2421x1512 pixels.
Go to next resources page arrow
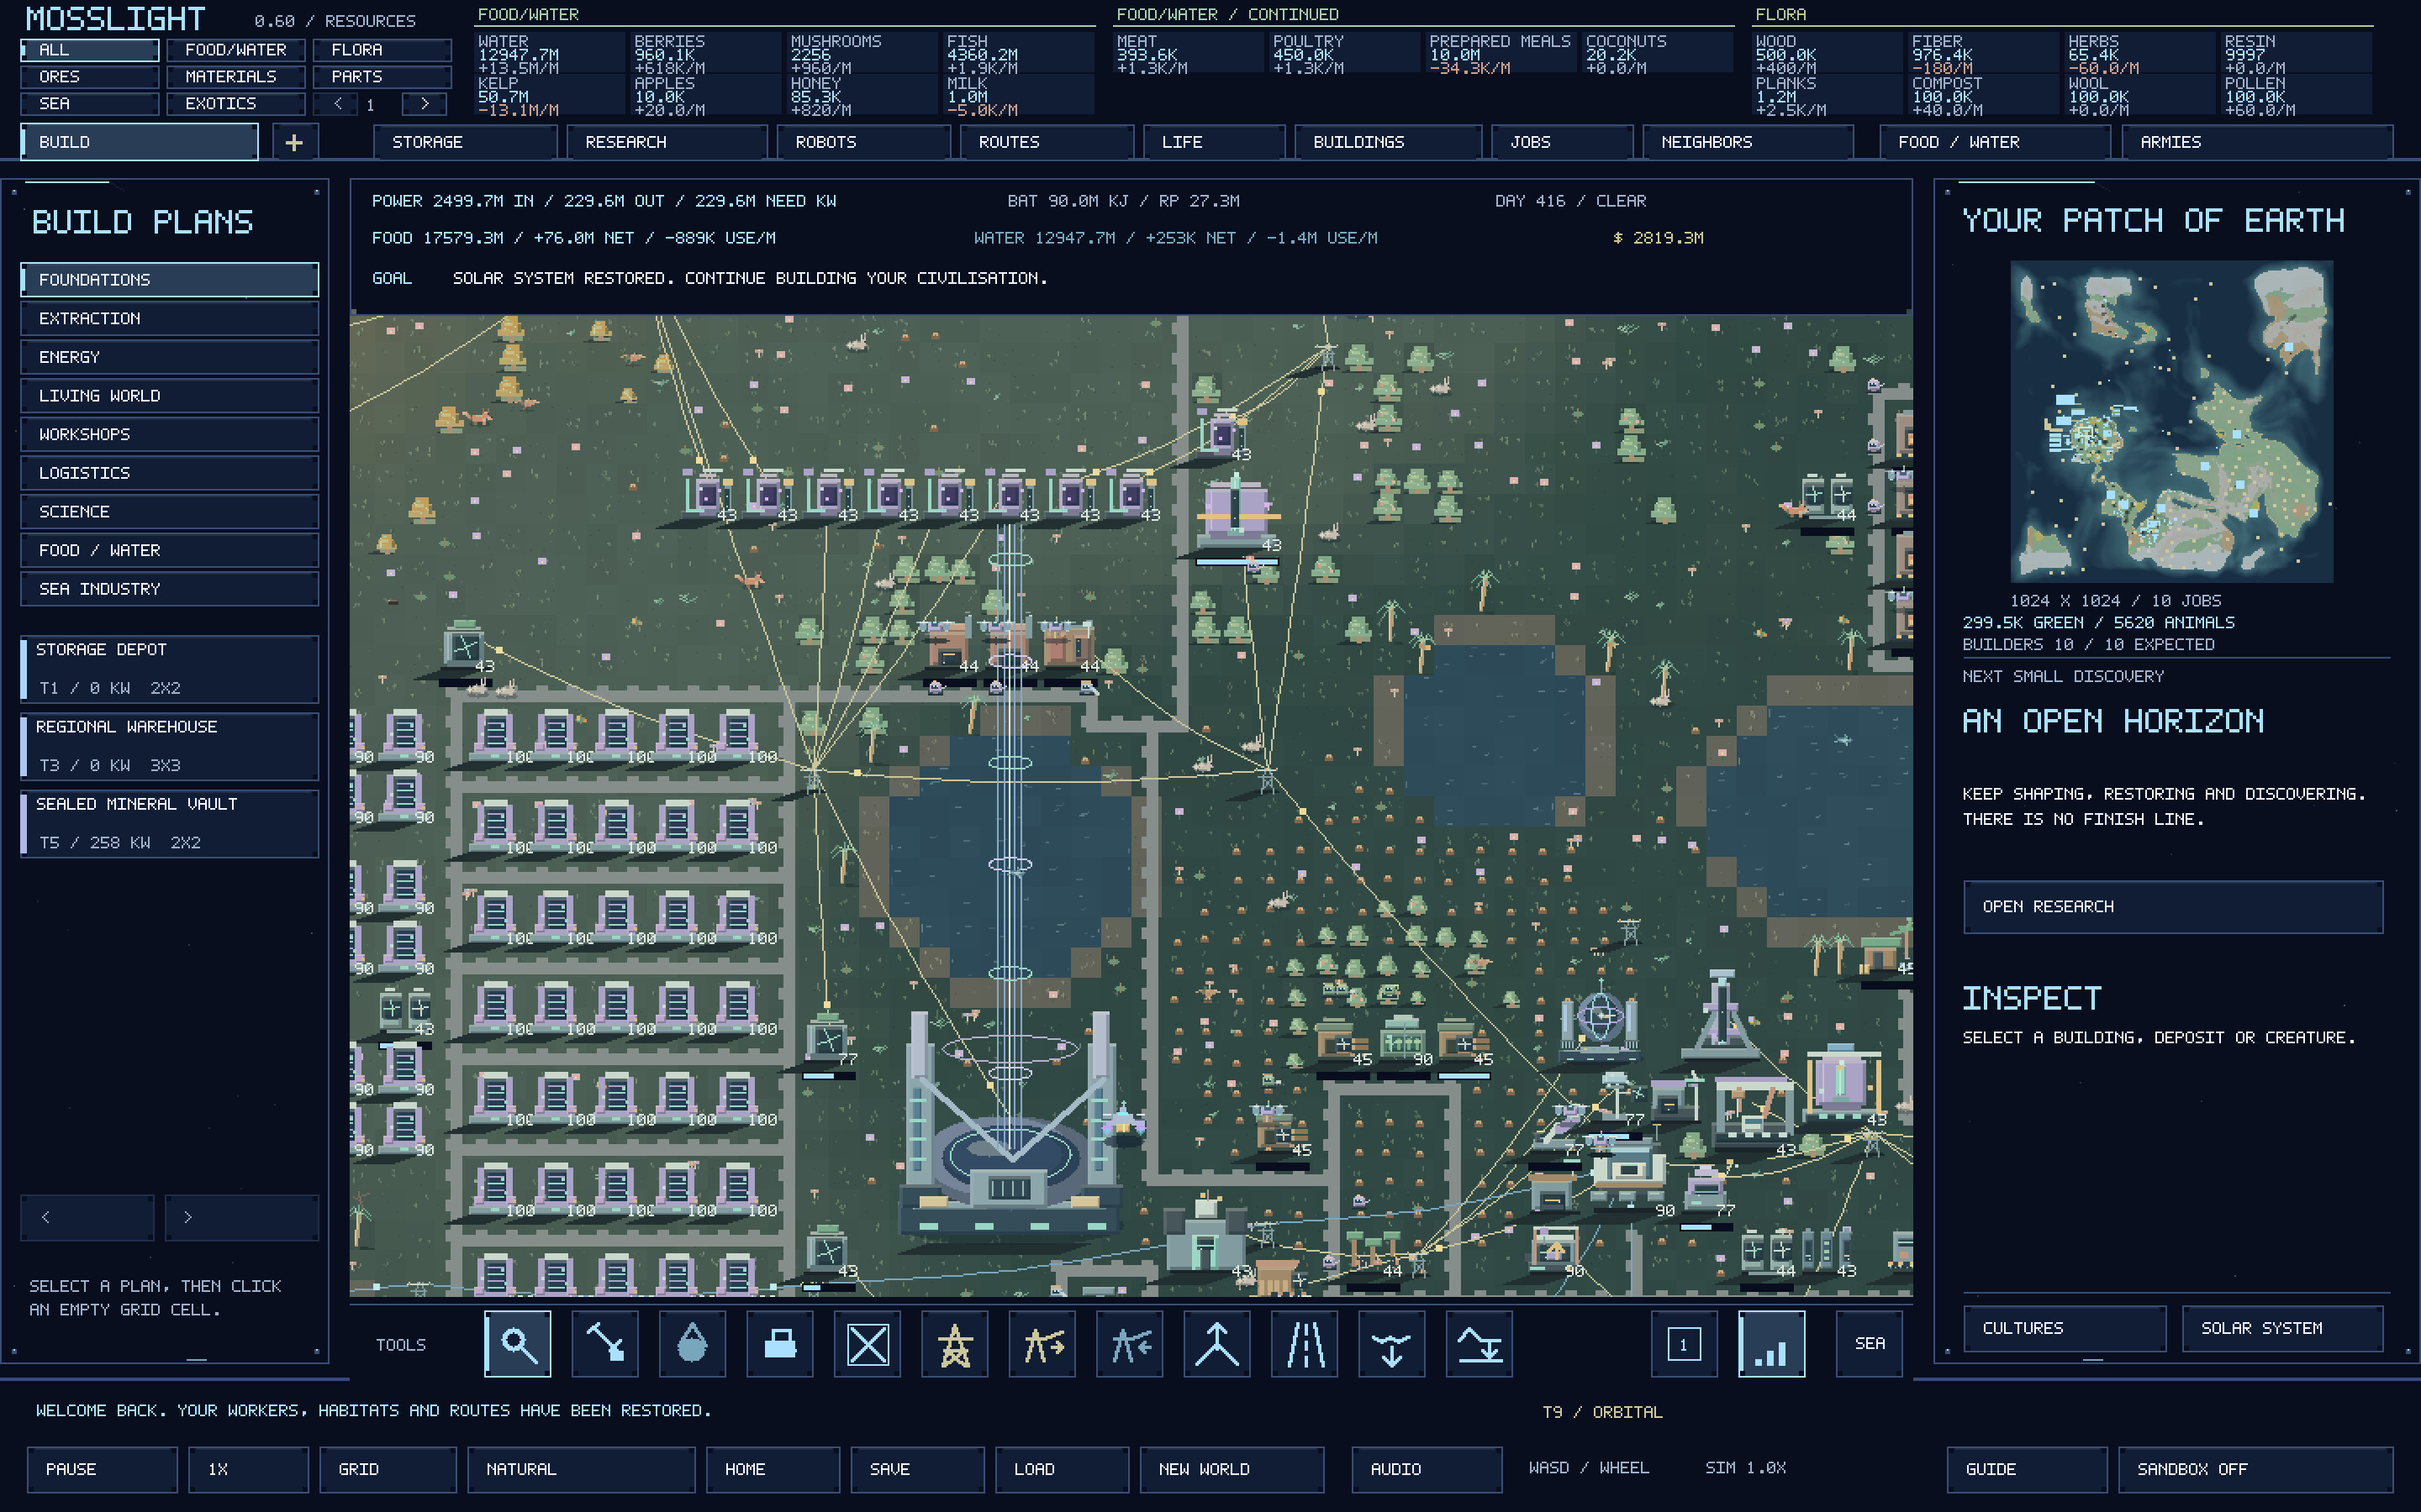click(425, 104)
